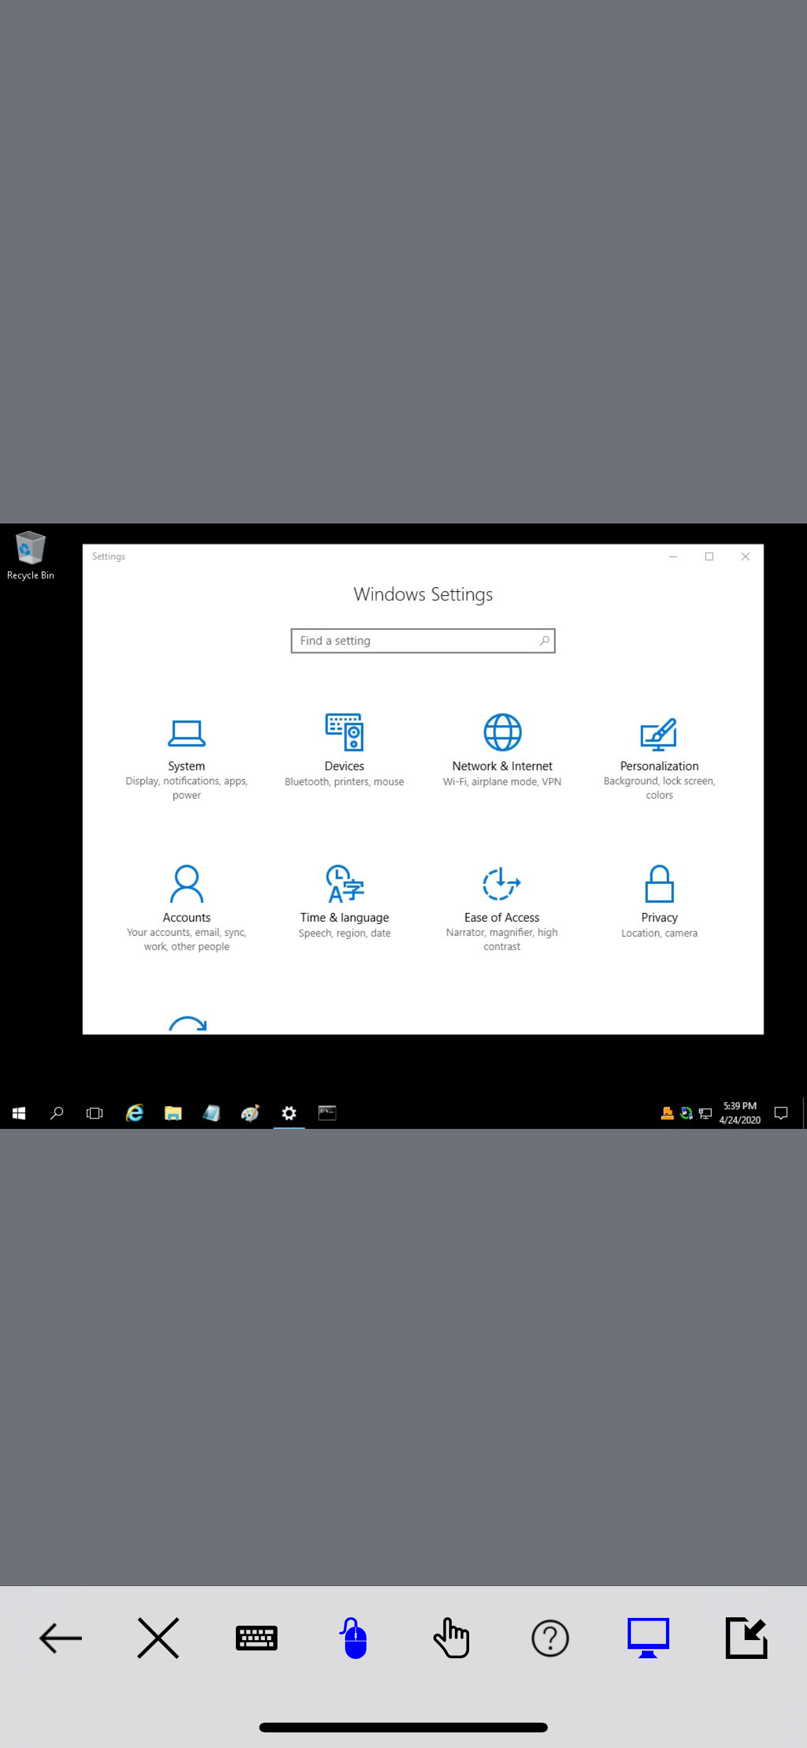
Task: Click the green sync tray icon
Action: click(686, 1113)
